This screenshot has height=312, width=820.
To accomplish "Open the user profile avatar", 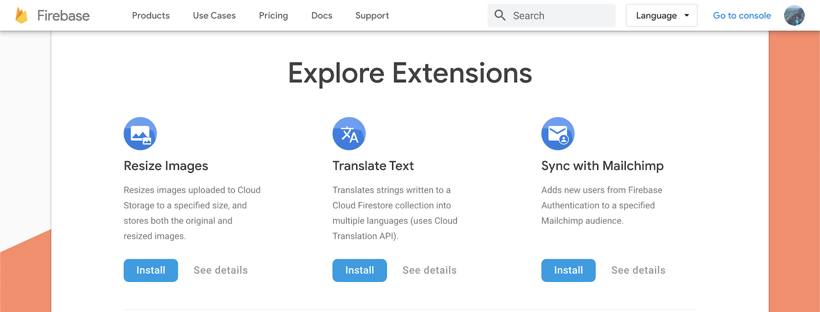I will click(794, 15).
